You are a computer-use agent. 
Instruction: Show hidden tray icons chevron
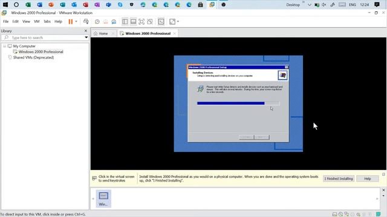click(309, 5)
